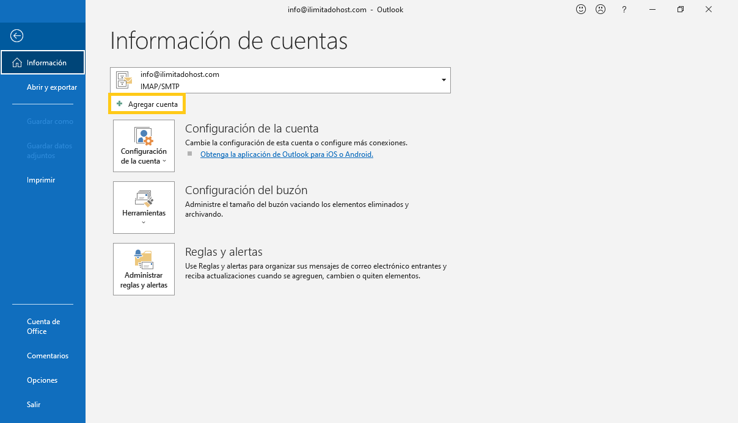Open Opciones in the sidebar
738x423 pixels.
pos(42,380)
